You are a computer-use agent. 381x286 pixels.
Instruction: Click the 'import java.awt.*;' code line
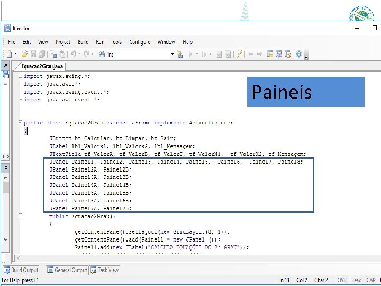point(52,84)
